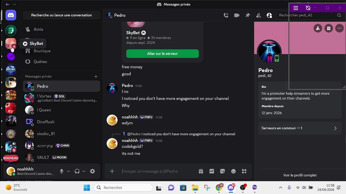Viewport: 346px width, 194px height.
Task: Open the GIF picker
Action: point(212,171)
